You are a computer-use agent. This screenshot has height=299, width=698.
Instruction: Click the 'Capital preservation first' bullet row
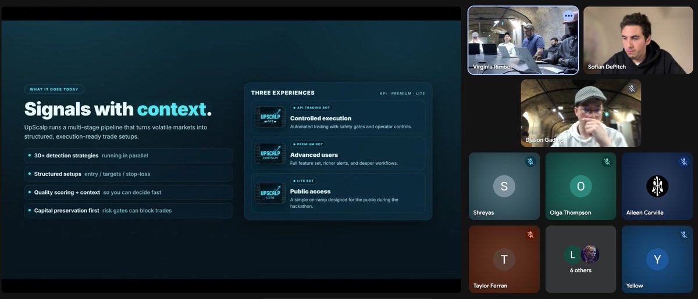(x=128, y=210)
